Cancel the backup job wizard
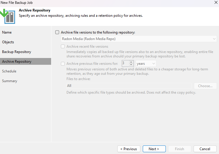219x154 pixels. tap(205, 149)
